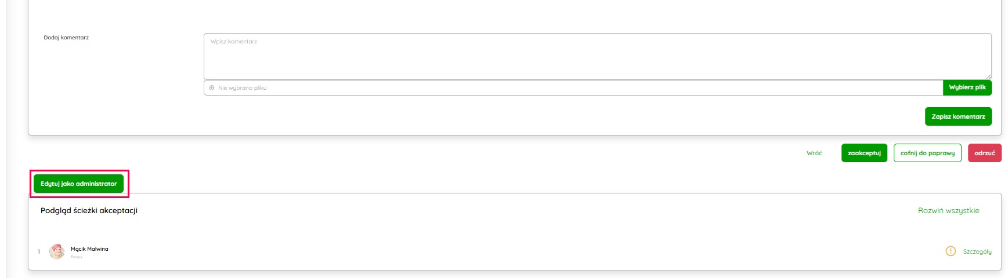Click the Prezes role label
Viewport: 1008px width, 278px height.
[77, 257]
